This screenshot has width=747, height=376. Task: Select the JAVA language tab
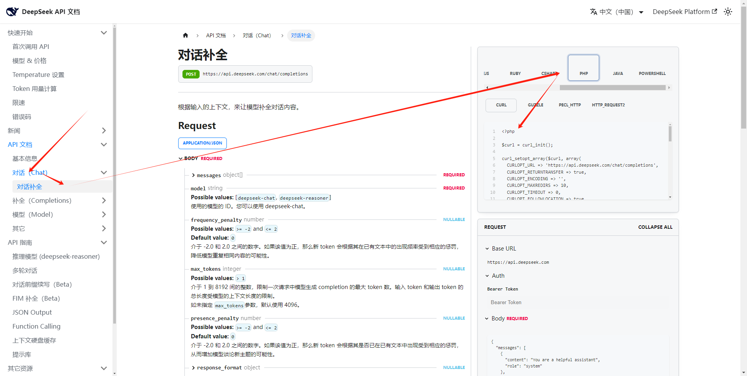click(618, 73)
